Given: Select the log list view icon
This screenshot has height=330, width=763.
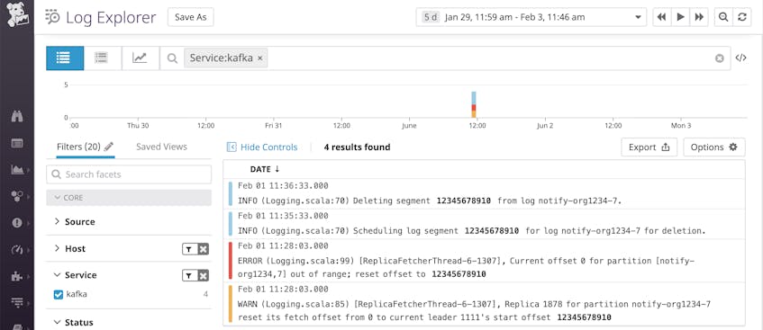Looking at the screenshot, I should (65, 58).
